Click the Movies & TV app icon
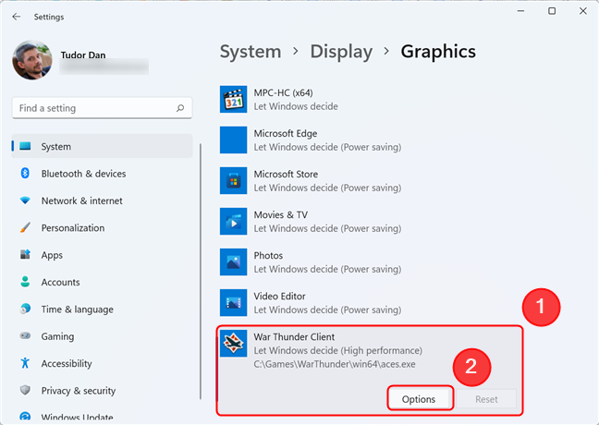 coord(234,222)
